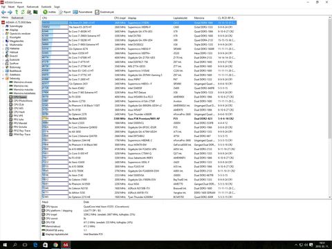332x249 pixels.
Task: Click the green Up arrow toolbar icon
Action: [17, 12]
